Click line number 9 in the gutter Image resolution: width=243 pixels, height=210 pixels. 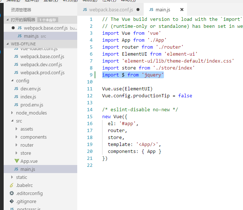click(x=91, y=75)
